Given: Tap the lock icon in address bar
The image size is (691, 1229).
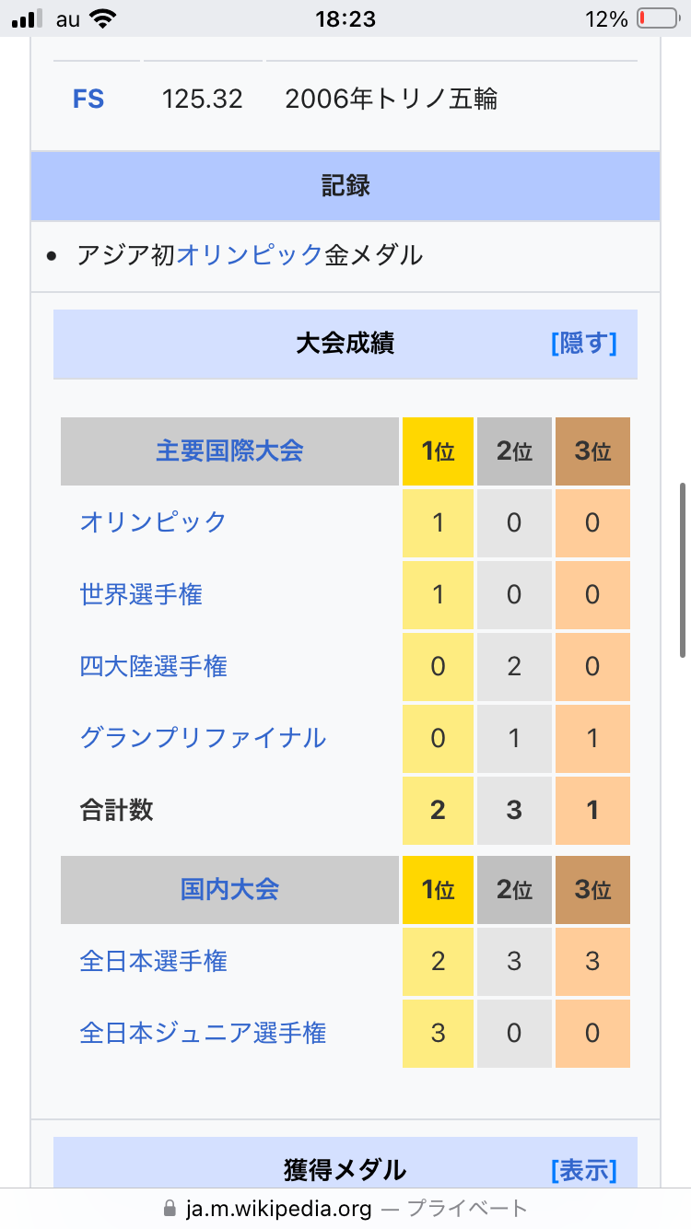Looking at the screenshot, I should pos(169,1208).
